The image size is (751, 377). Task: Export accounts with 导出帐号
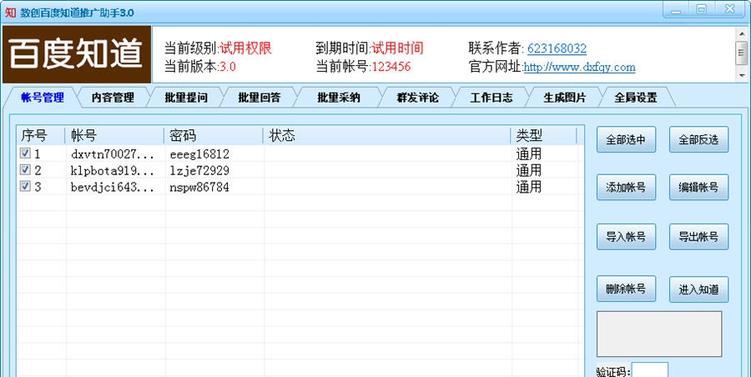click(x=698, y=237)
